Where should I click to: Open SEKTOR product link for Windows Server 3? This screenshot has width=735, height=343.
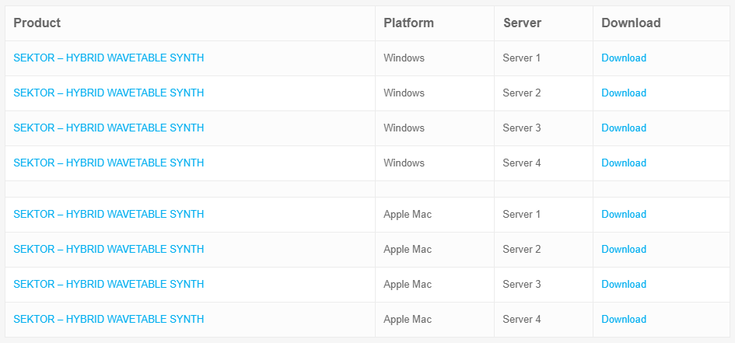pos(109,128)
